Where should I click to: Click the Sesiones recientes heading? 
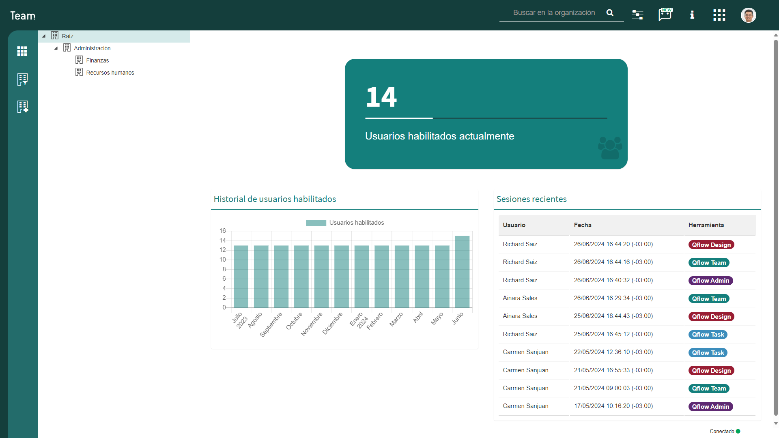coord(531,199)
